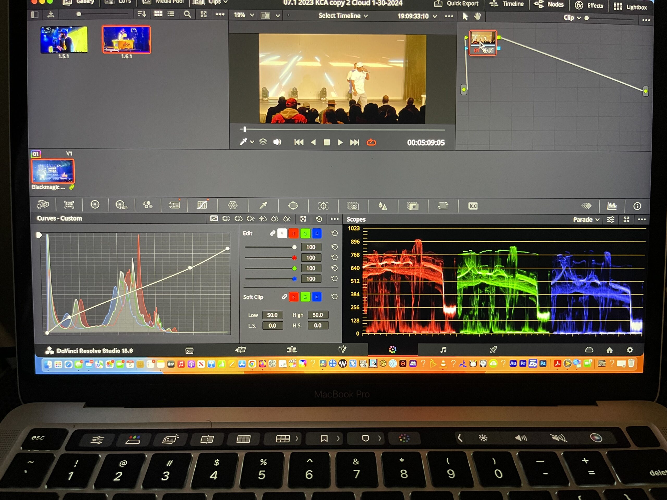
Task: Open the 3D stereoscopic palette
Action: tap(473, 206)
